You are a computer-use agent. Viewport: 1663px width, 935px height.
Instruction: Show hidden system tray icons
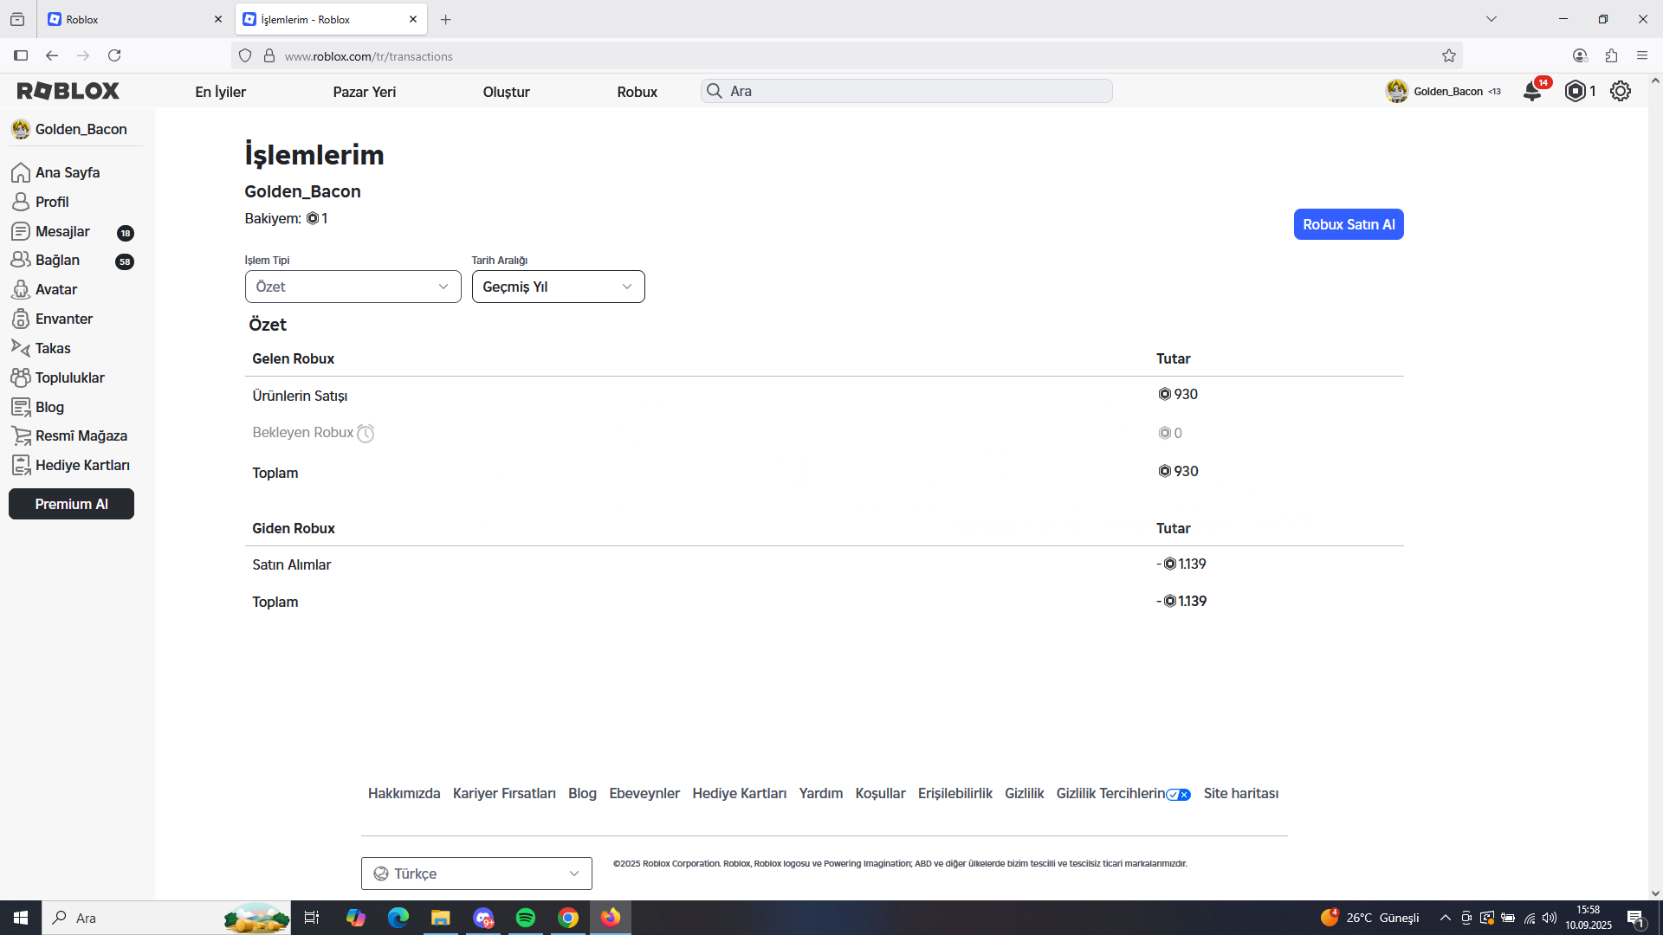pyautogui.click(x=1445, y=918)
